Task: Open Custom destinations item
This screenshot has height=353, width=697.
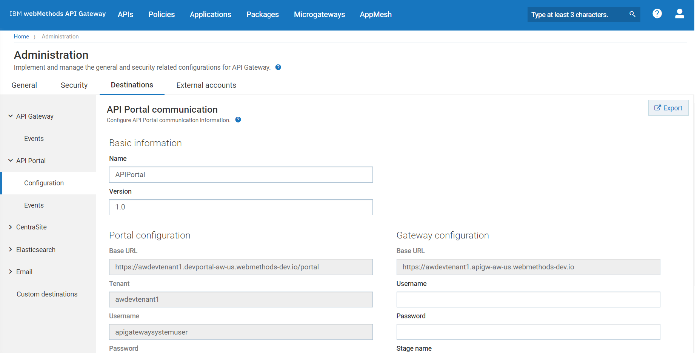Action: coord(47,294)
